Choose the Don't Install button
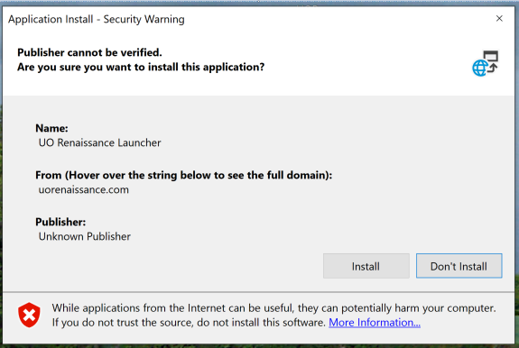This screenshot has width=519, height=348. click(459, 266)
